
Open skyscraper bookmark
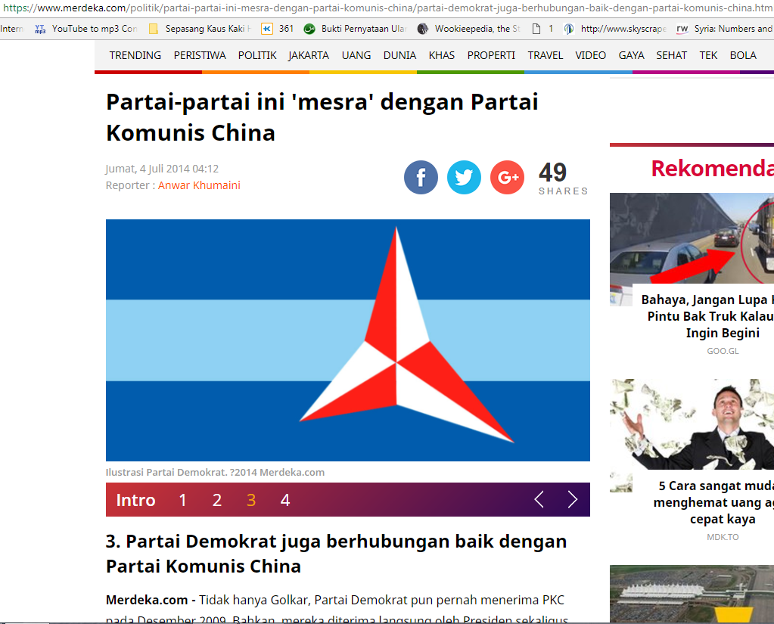[615, 29]
